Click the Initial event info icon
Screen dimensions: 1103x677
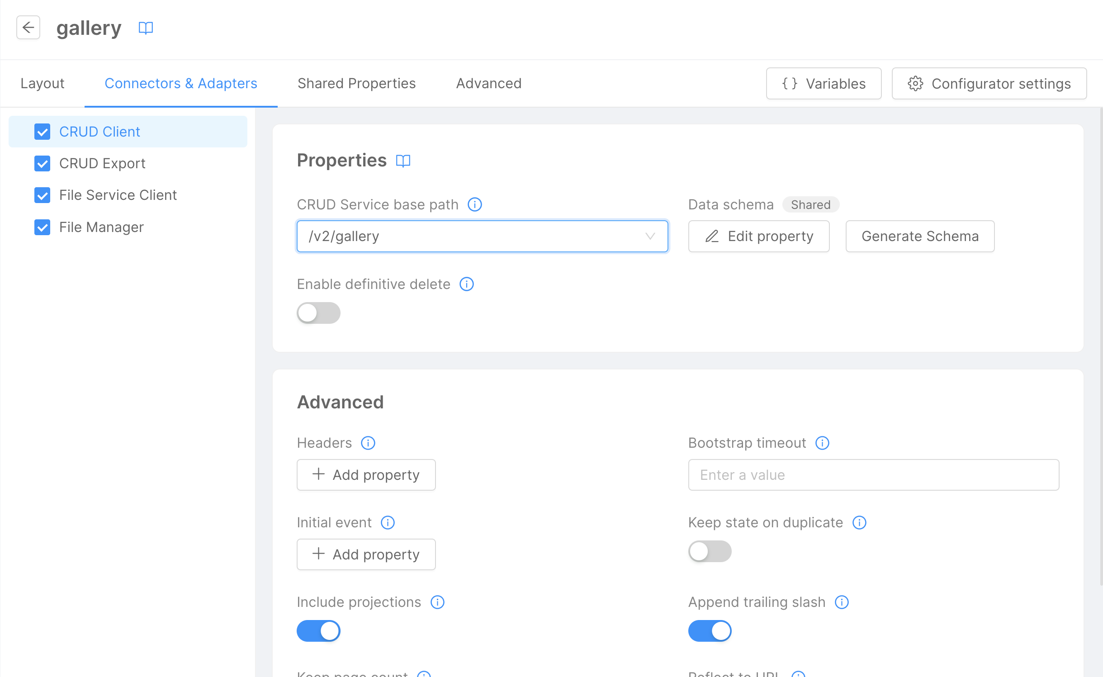coord(387,522)
